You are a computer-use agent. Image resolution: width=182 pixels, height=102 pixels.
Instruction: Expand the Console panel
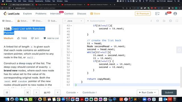72,92
